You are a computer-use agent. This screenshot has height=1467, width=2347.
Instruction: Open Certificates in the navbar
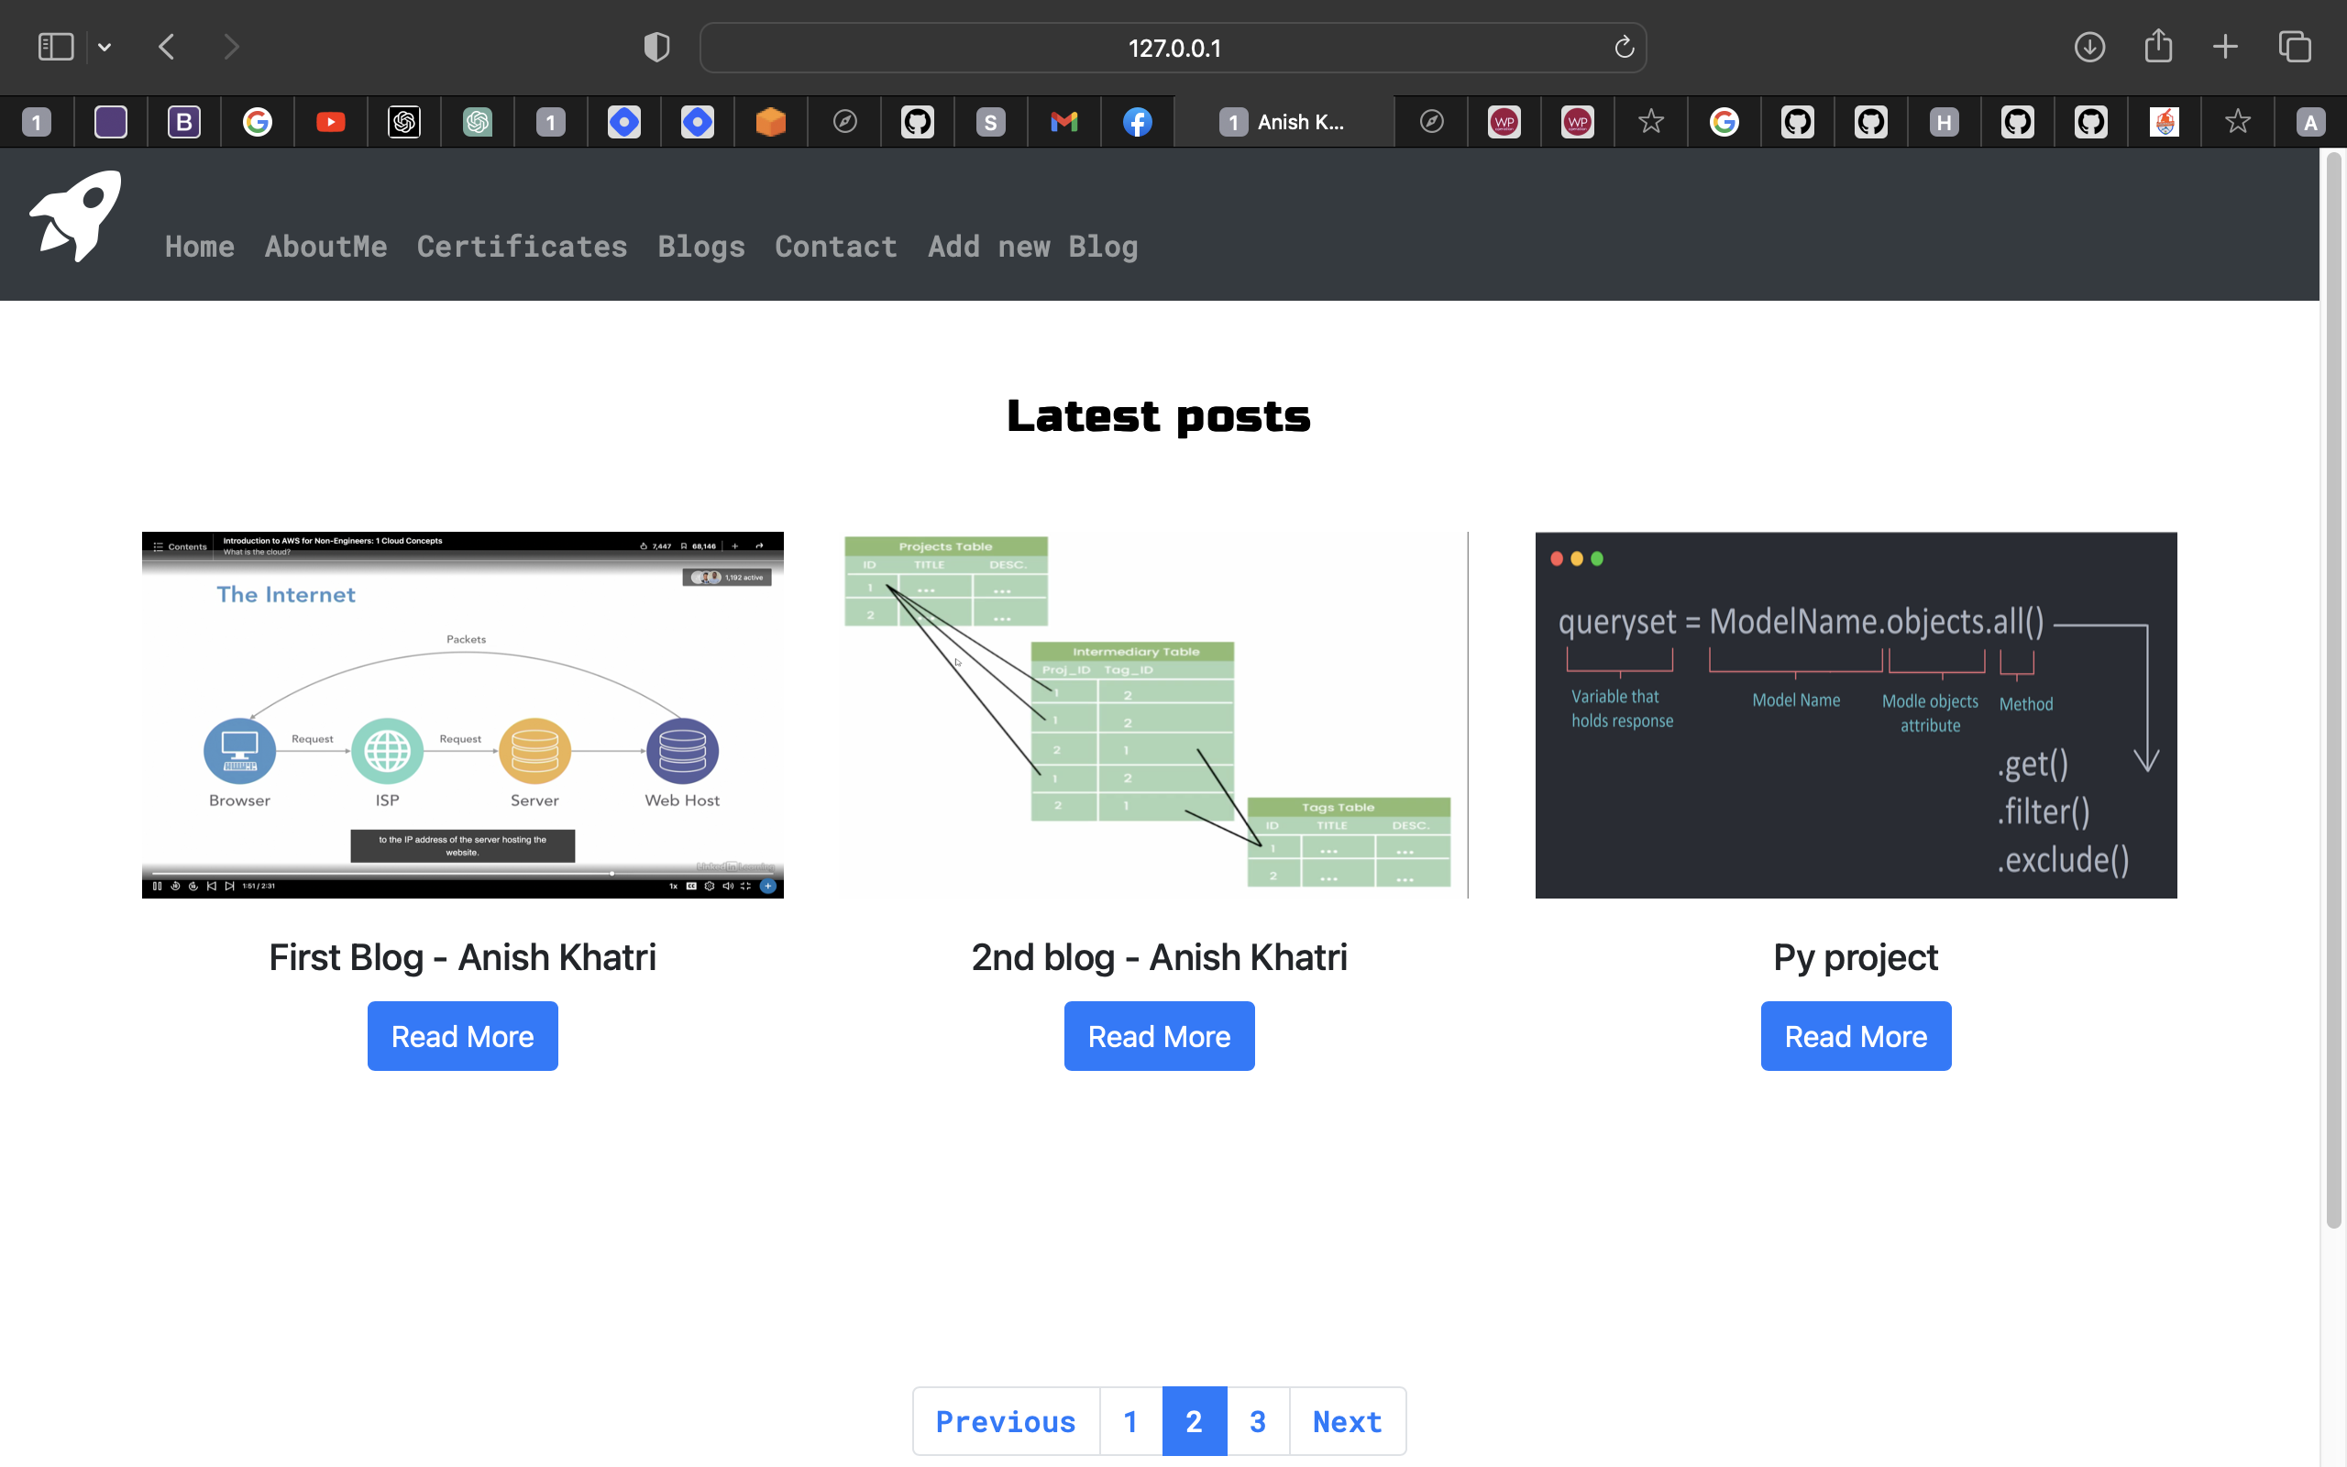coord(522,247)
